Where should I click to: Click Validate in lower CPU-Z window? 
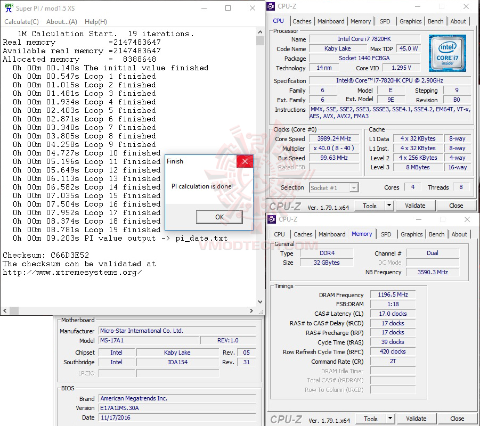416,419
